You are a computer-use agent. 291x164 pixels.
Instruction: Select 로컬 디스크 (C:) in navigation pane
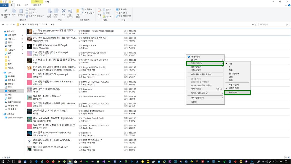[15, 102]
